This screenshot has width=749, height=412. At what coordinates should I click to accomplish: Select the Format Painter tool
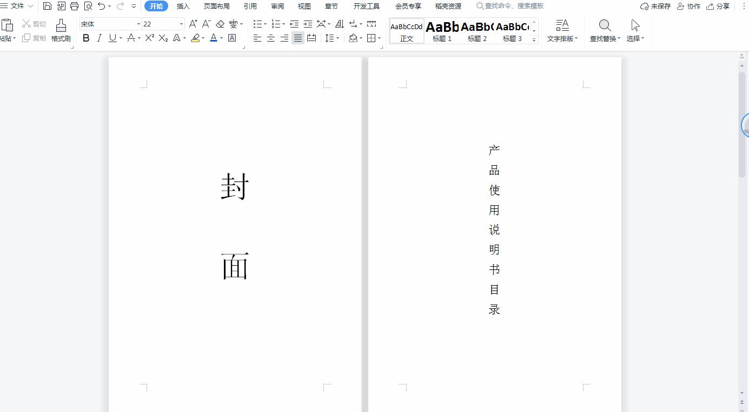tap(61, 30)
